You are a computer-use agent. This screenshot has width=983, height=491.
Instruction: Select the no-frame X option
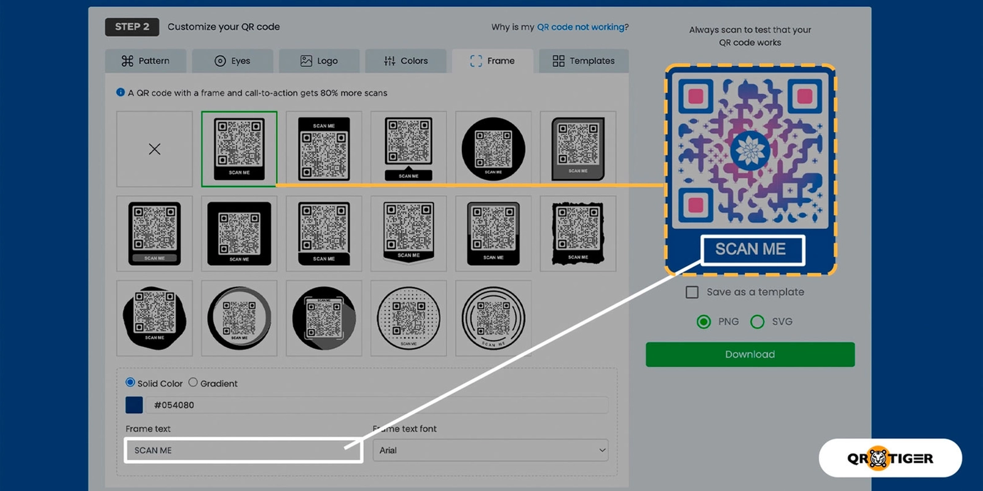pos(154,149)
